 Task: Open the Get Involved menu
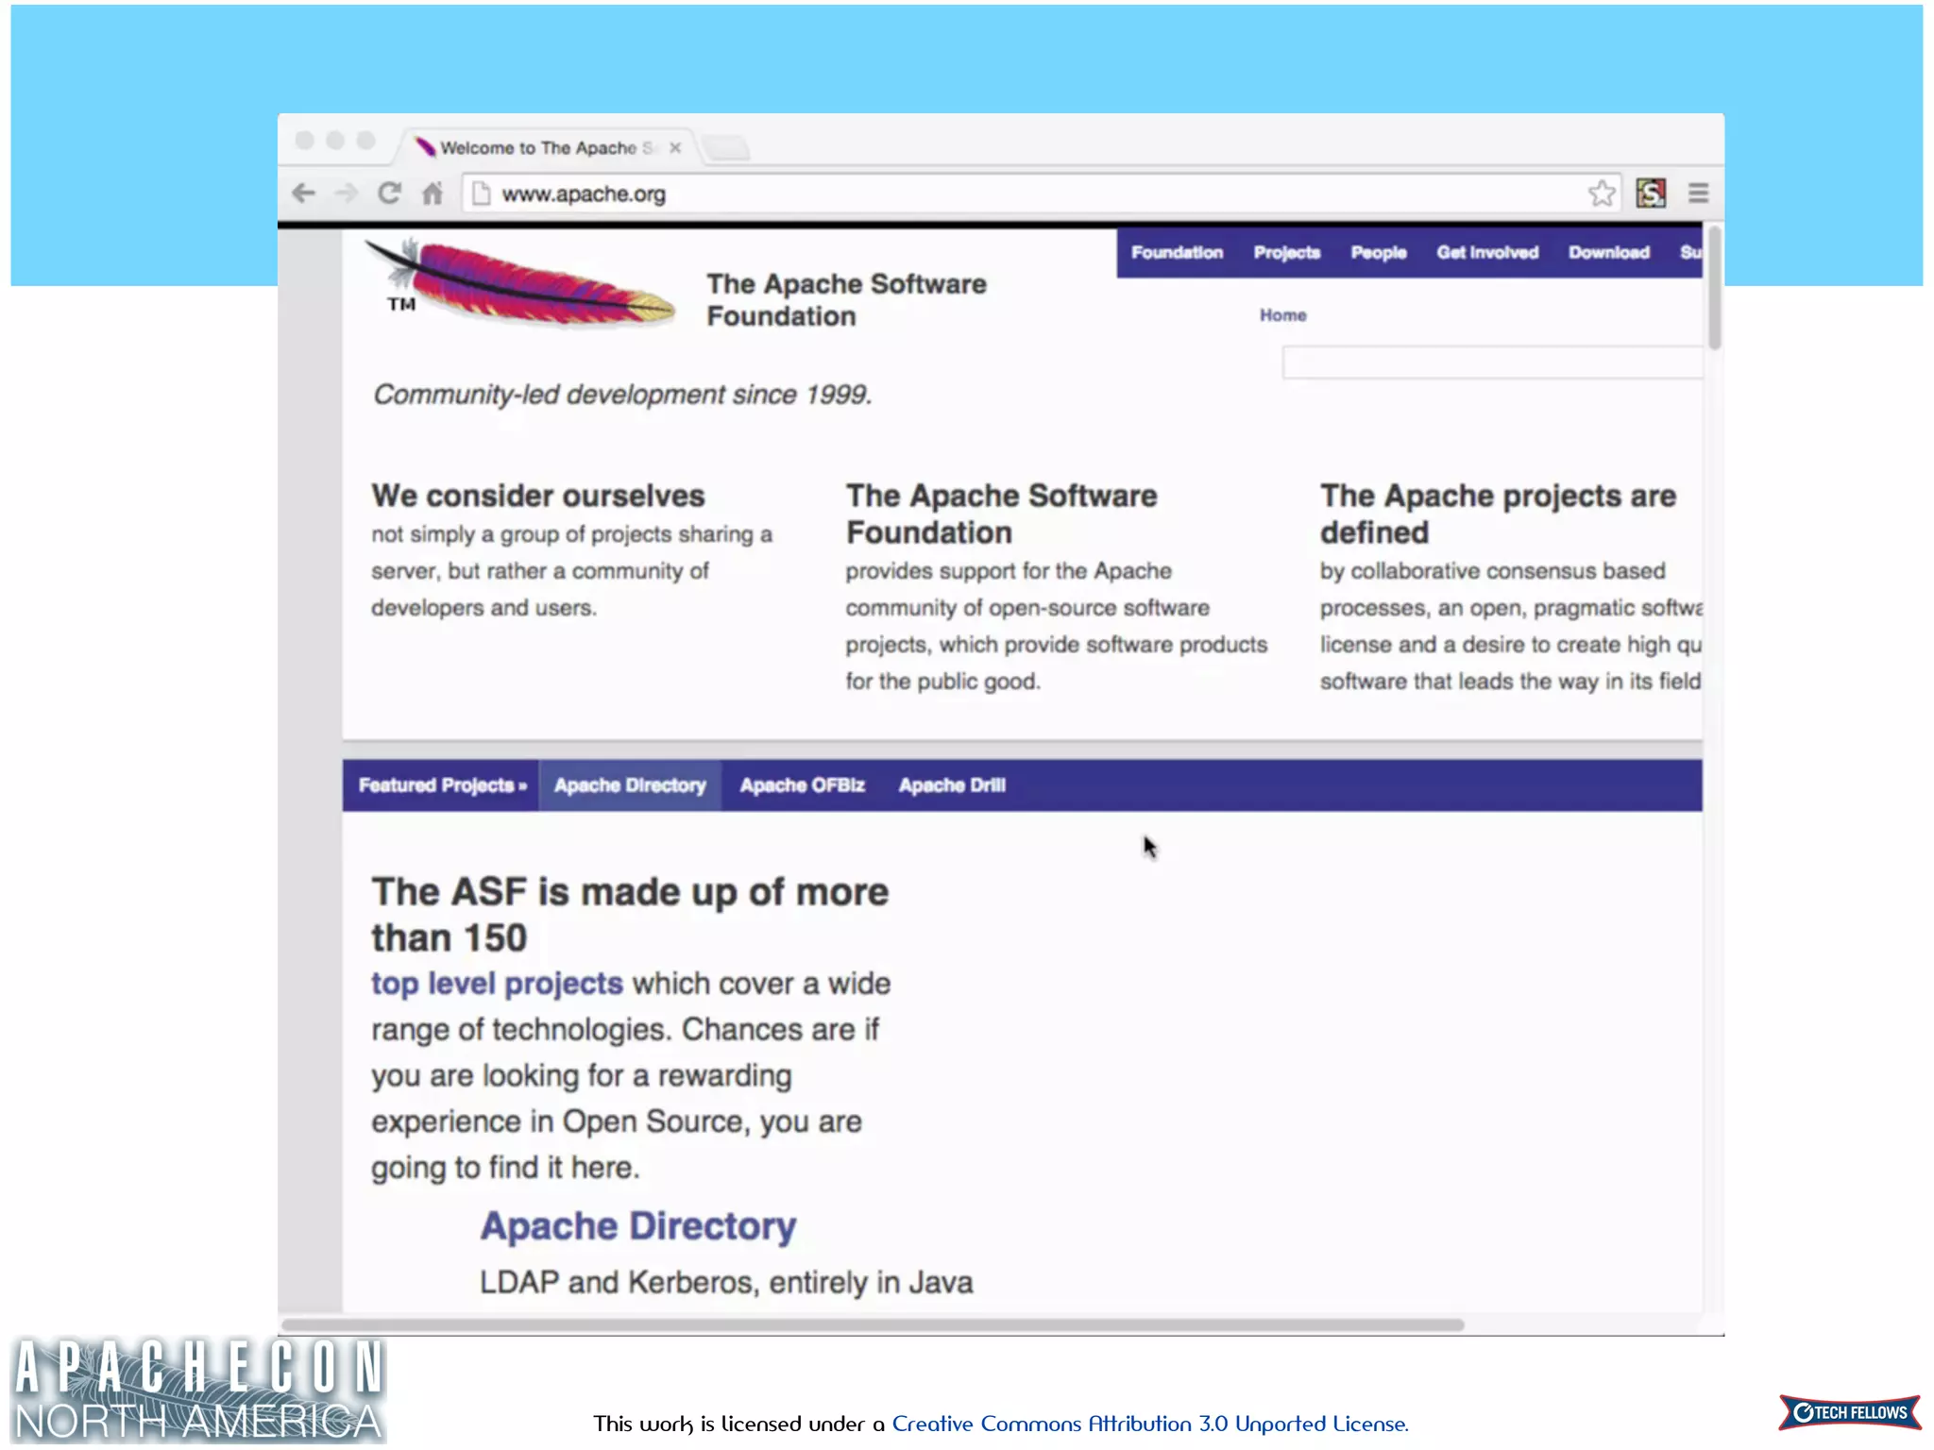point(1487,253)
